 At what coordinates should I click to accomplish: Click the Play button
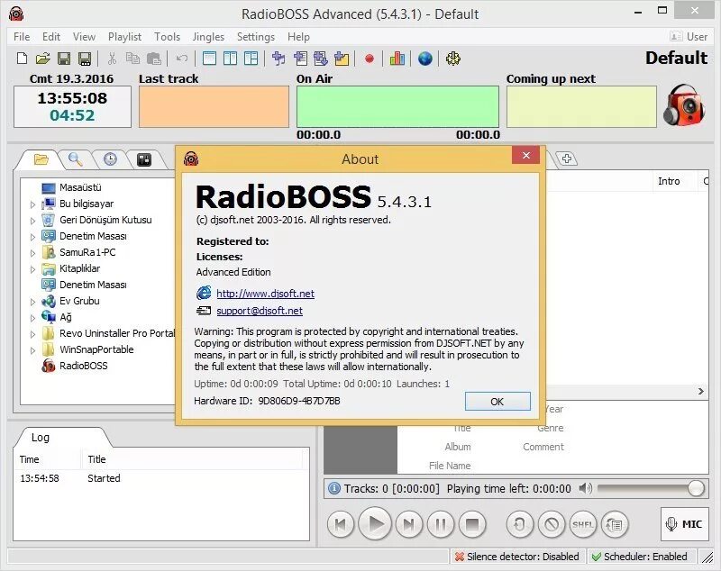(375, 523)
